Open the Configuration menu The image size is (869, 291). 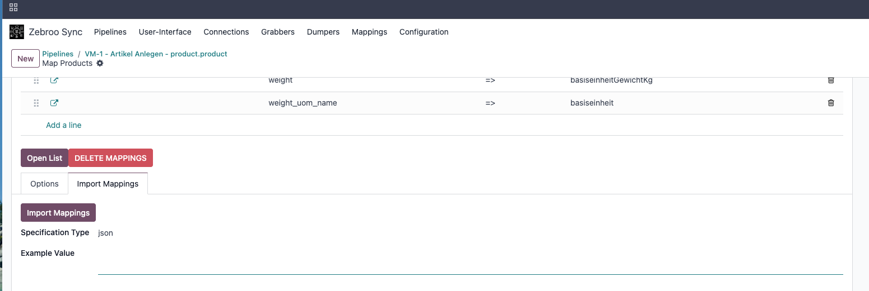click(x=424, y=32)
